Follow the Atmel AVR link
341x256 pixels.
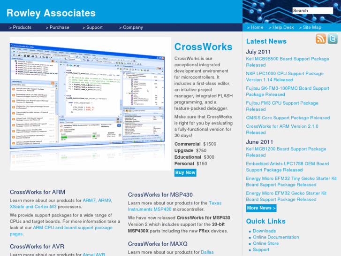click(x=94, y=254)
